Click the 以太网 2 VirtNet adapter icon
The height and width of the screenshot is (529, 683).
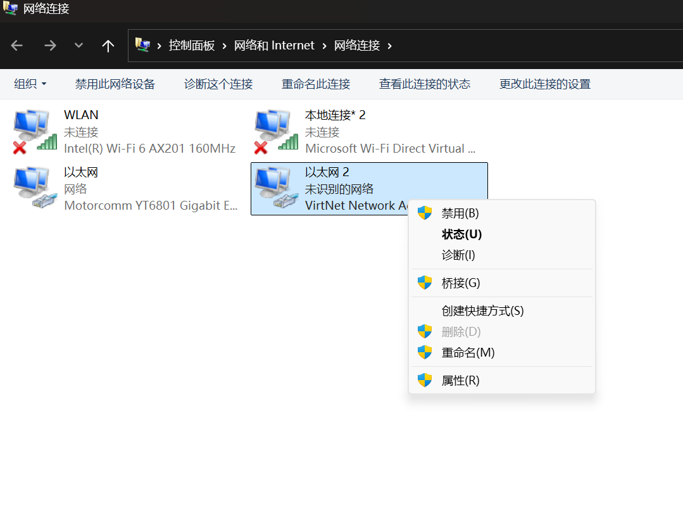276,188
